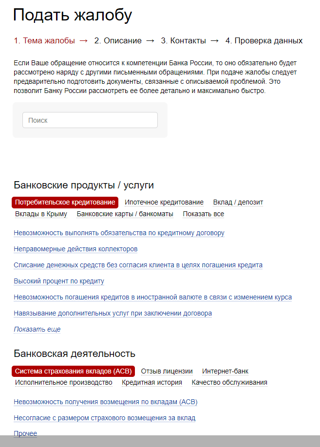The image size is (320, 447).
Task: Select Банковские карты / банкоматы category
Action: (125, 214)
